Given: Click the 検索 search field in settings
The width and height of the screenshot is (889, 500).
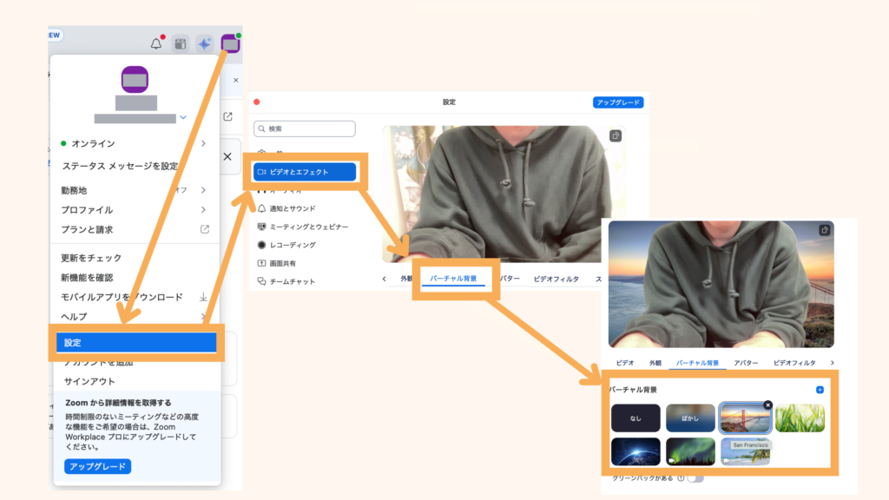Looking at the screenshot, I should pyautogui.click(x=305, y=128).
